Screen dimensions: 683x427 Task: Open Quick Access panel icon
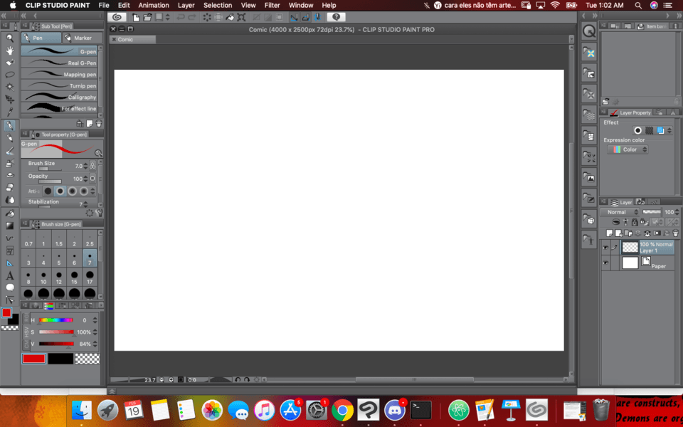[589, 31]
